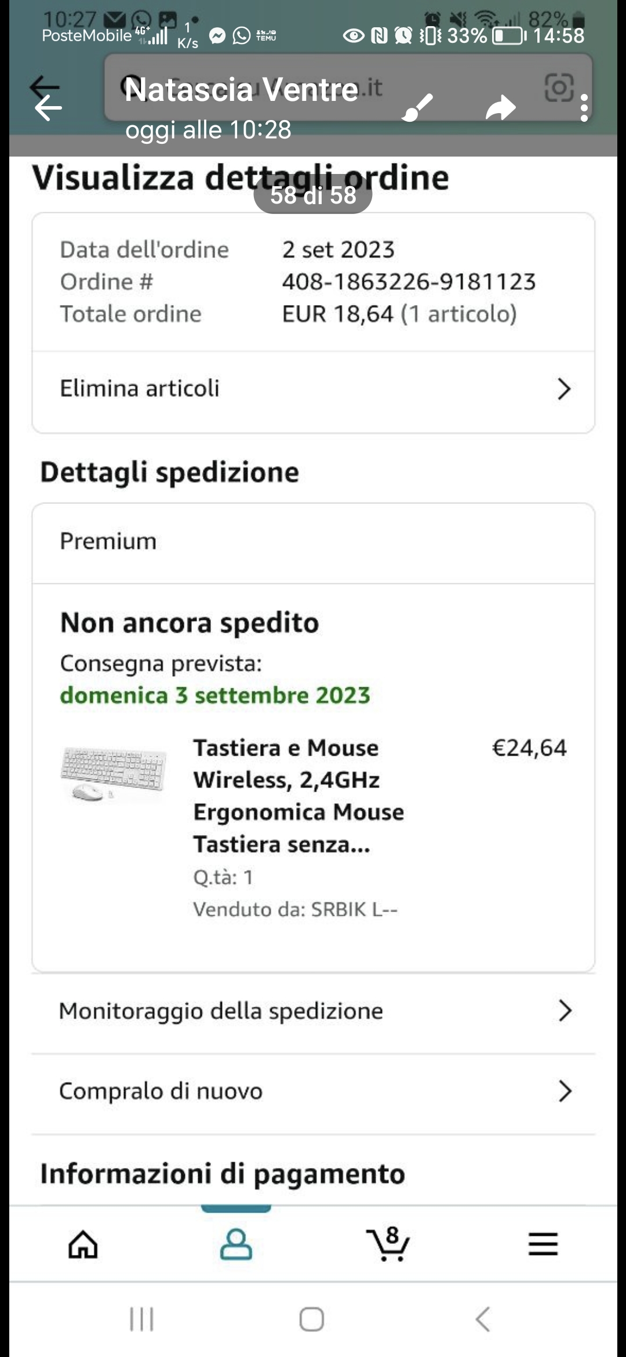Image resolution: width=626 pixels, height=1357 pixels.
Task: Tap the 58 di 58 image counter
Action: click(313, 195)
